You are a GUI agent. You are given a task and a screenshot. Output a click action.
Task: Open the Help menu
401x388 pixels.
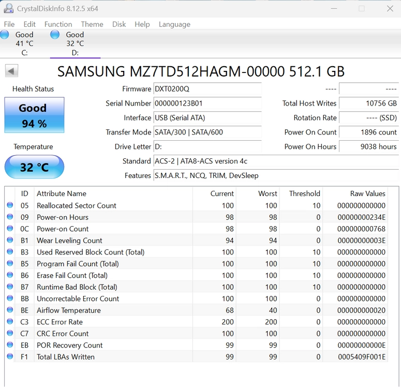click(x=142, y=24)
